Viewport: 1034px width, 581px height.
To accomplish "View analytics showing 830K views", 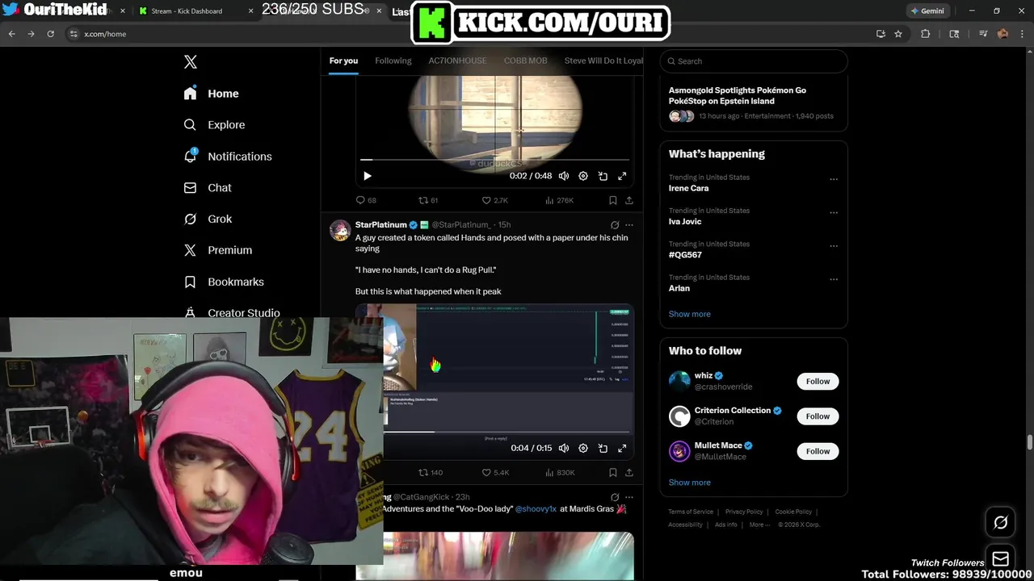I will [x=560, y=473].
